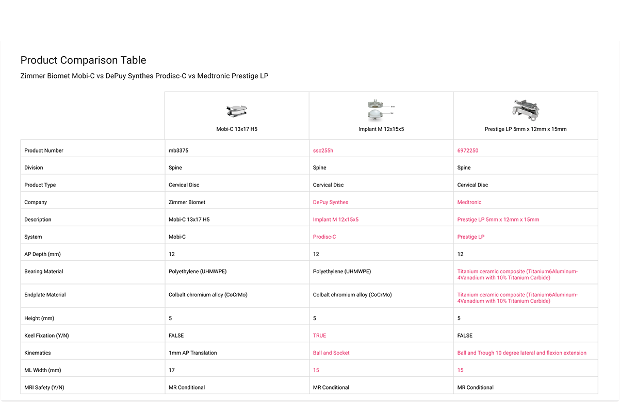Click 'MR Conditional' in the Mobi-C column
Screen dimensions: 620x402
[187, 388]
